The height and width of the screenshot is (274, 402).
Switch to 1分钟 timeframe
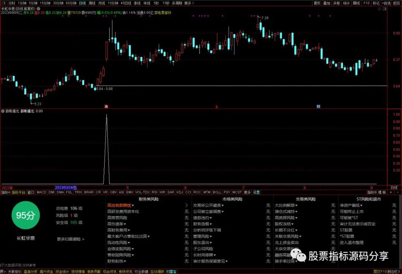(x=22, y=3)
